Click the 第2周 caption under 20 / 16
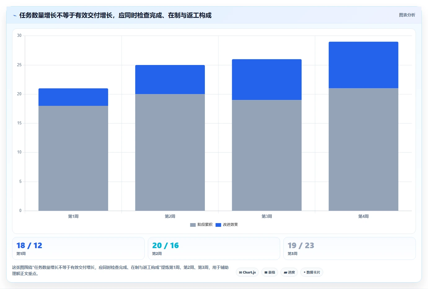428x289 pixels. click(157, 254)
